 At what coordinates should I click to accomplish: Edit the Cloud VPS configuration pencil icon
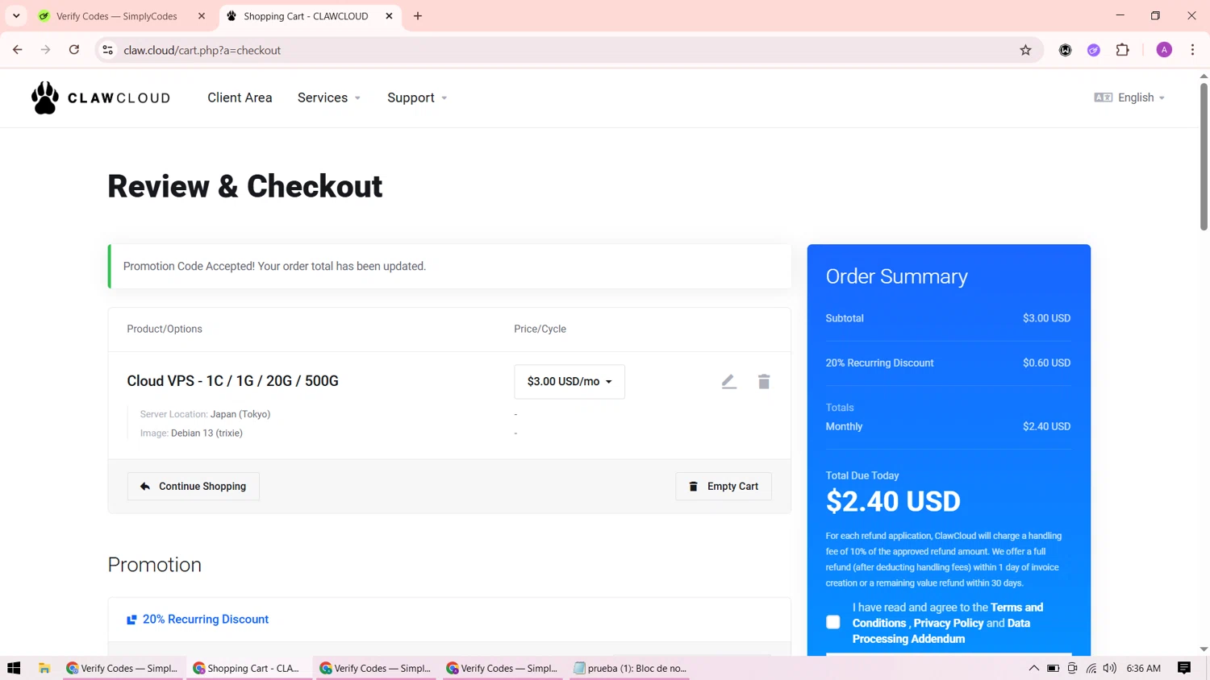(728, 382)
